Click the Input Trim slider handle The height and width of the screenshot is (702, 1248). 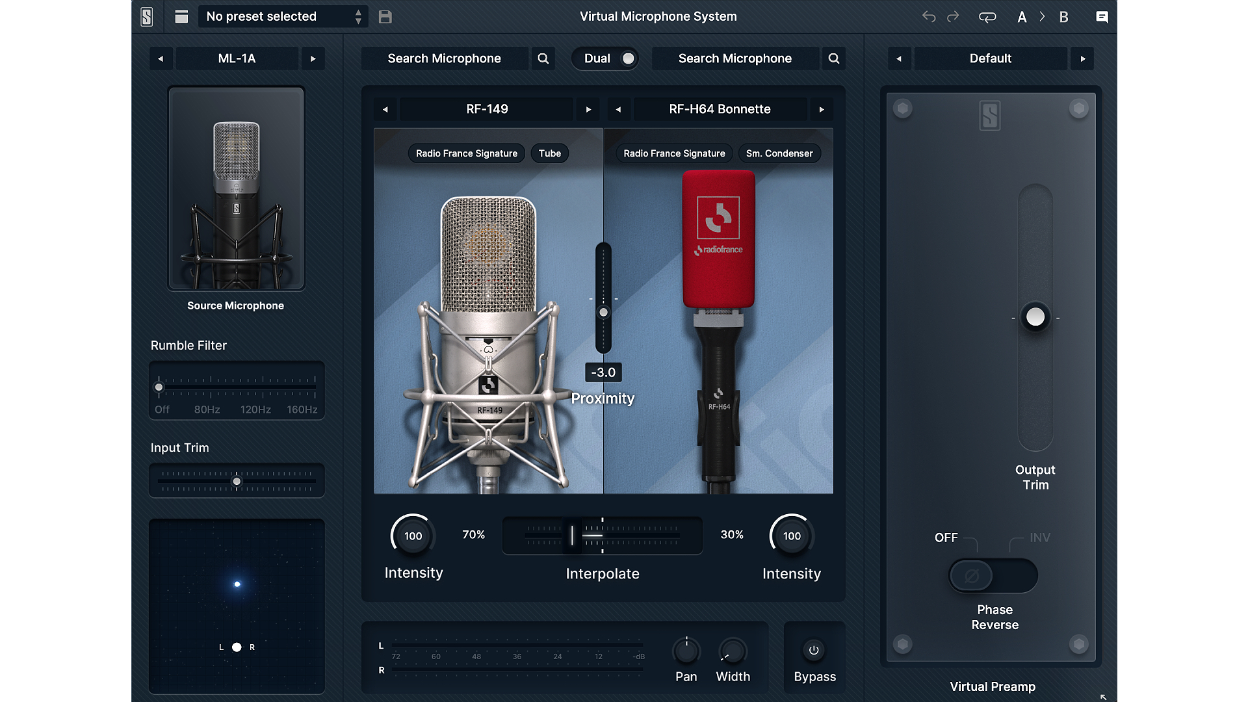click(x=237, y=482)
